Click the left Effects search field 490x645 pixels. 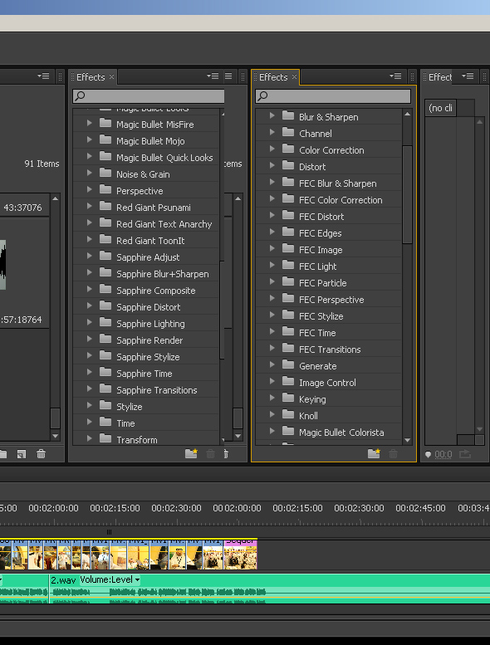tap(149, 95)
